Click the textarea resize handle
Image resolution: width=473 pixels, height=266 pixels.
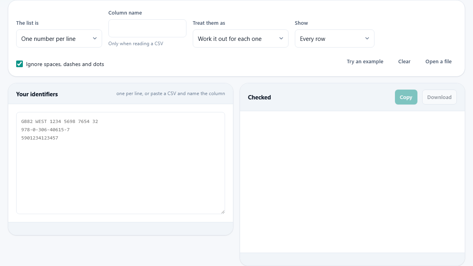(x=223, y=212)
